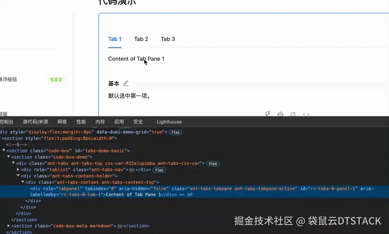Click the 默认选中第一项。 description
This screenshot has height=234, width=389.
coord(130,96)
